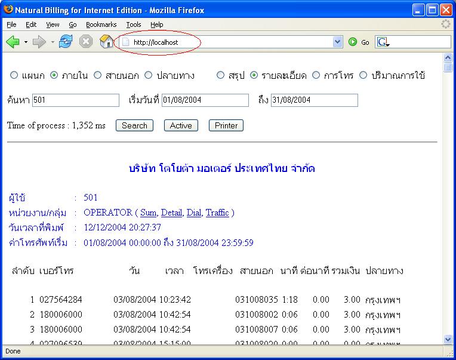Viewport: 456px width, 360px height.
Task: Select the สรุป radio button
Action: (220, 75)
